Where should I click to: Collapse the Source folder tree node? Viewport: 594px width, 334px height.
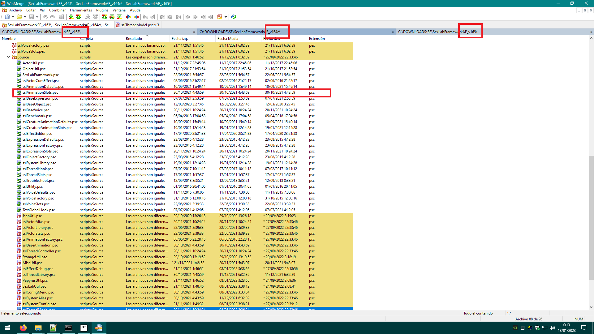pos(8,57)
